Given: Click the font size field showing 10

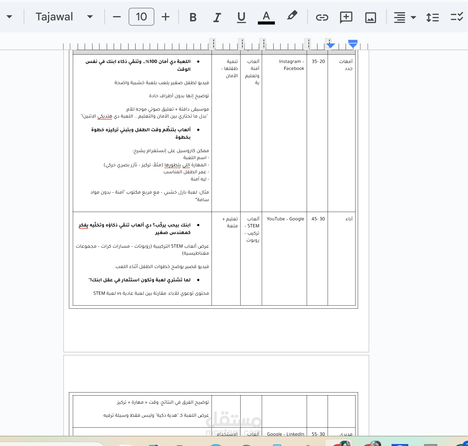Looking at the screenshot, I should 141,17.
